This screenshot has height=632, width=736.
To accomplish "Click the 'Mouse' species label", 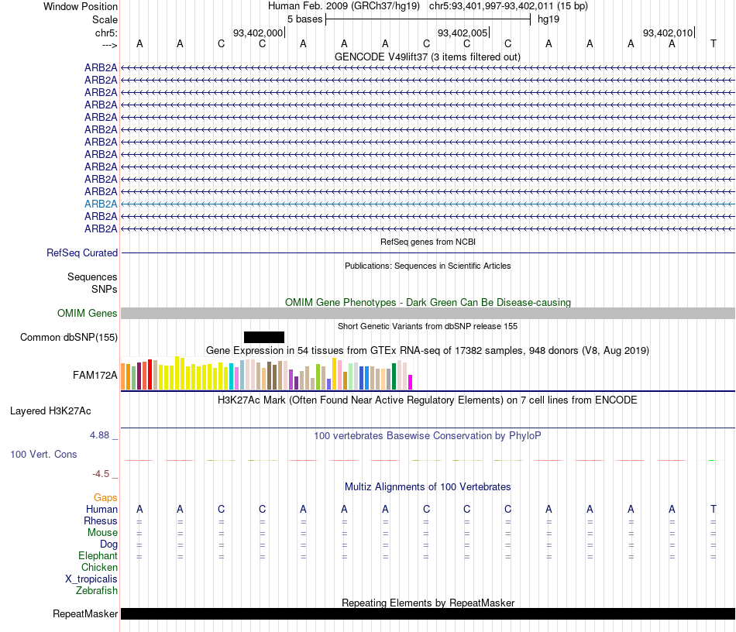I will click(x=102, y=533).
